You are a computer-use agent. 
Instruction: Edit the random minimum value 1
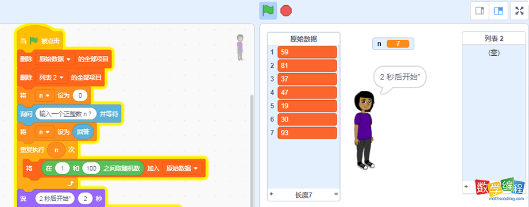63,168
